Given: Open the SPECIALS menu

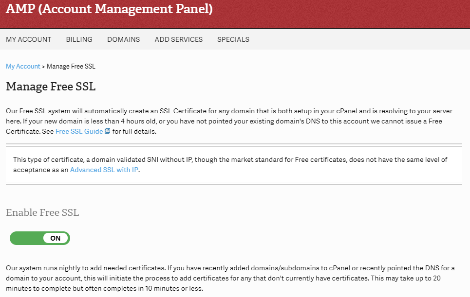Looking at the screenshot, I should click(x=233, y=39).
